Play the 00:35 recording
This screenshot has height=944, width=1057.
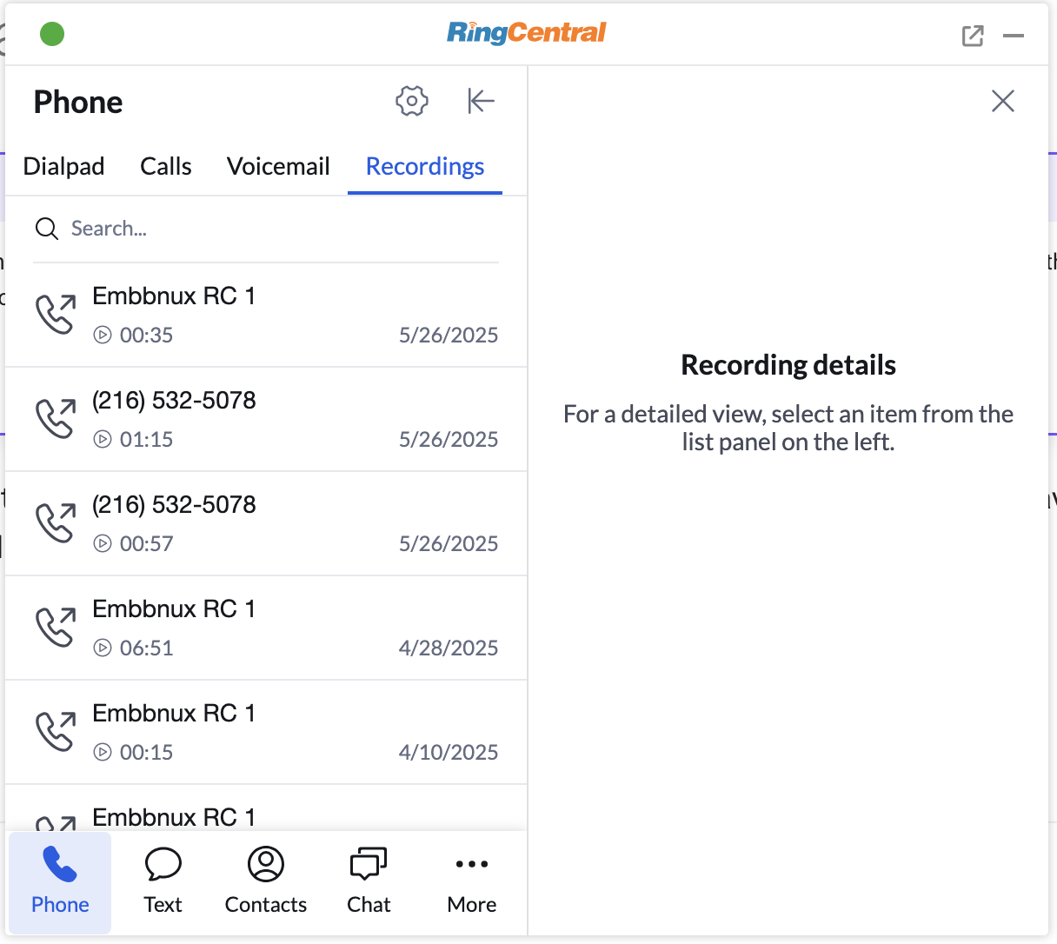point(103,335)
